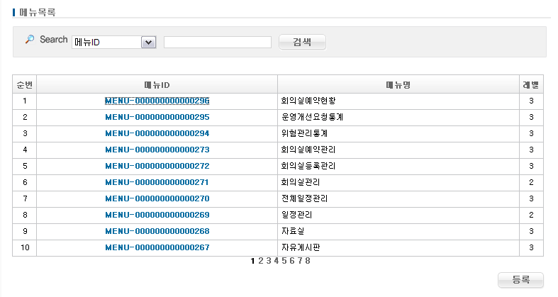Open link MENU-000000000000294
The height and width of the screenshot is (297, 558).
pyautogui.click(x=157, y=133)
